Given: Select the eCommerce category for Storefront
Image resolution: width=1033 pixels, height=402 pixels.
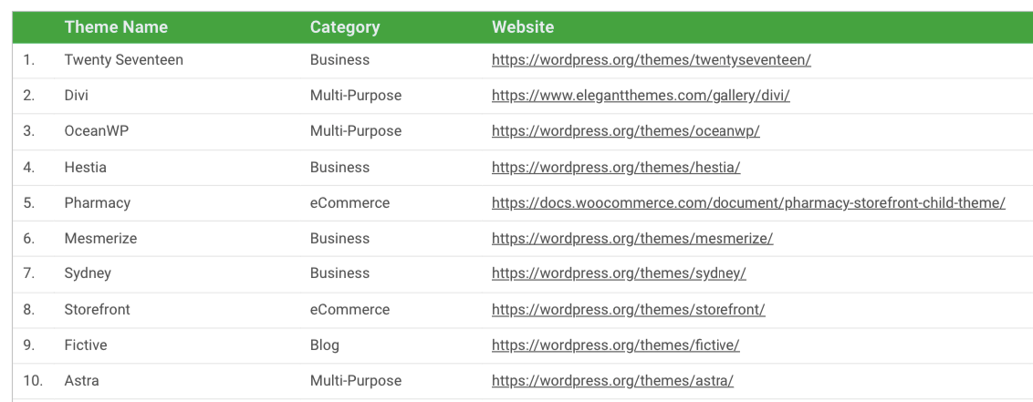Looking at the screenshot, I should coord(350,309).
